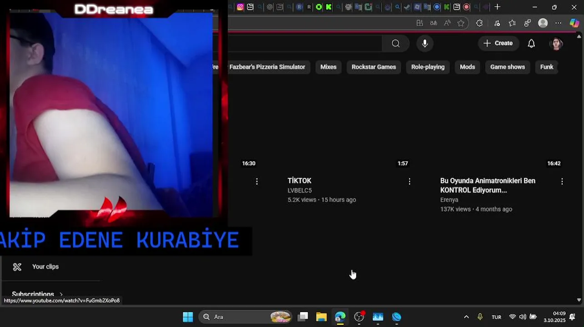This screenshot has width=584, height=327.
Task: Click the page scrollbar up arrow
Action: click(x=579, y=36)
